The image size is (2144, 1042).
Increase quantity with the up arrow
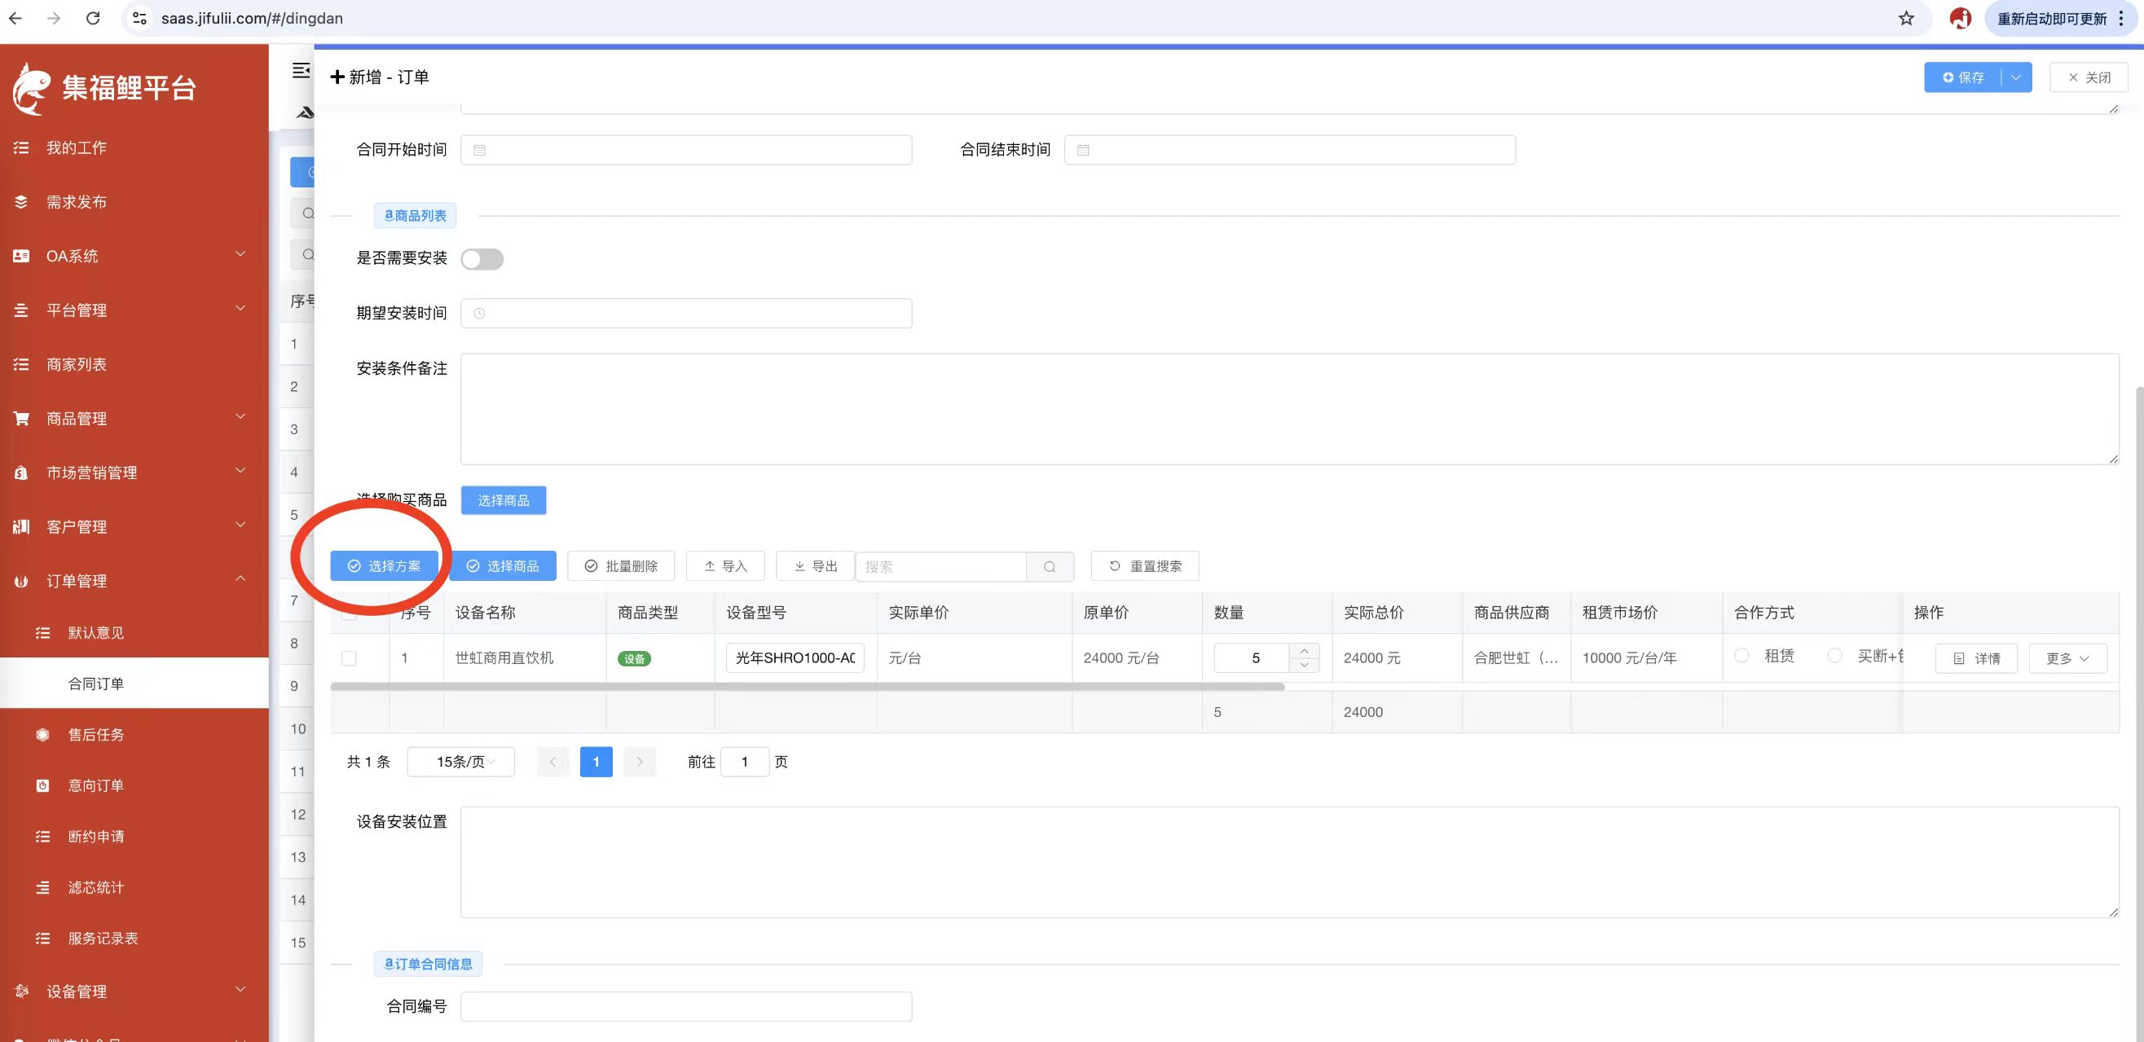(x=1304, y=651)
